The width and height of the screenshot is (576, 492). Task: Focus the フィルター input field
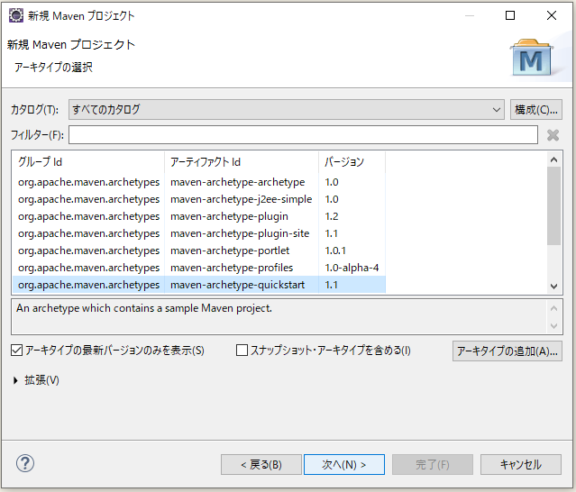303,135
